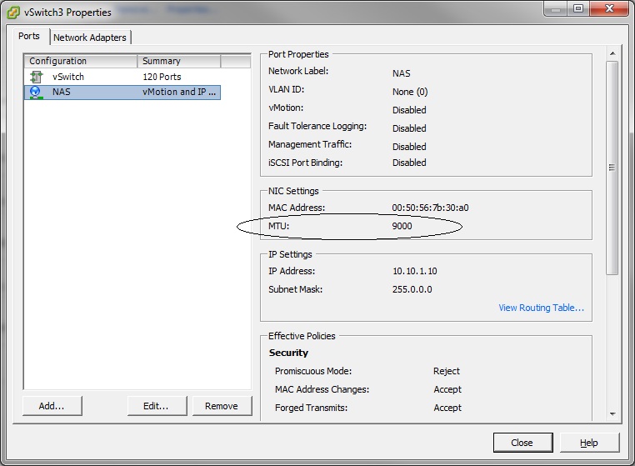Close window using title bar X
The width and height of the screenshot is (635, 466).
pos(609,8)
